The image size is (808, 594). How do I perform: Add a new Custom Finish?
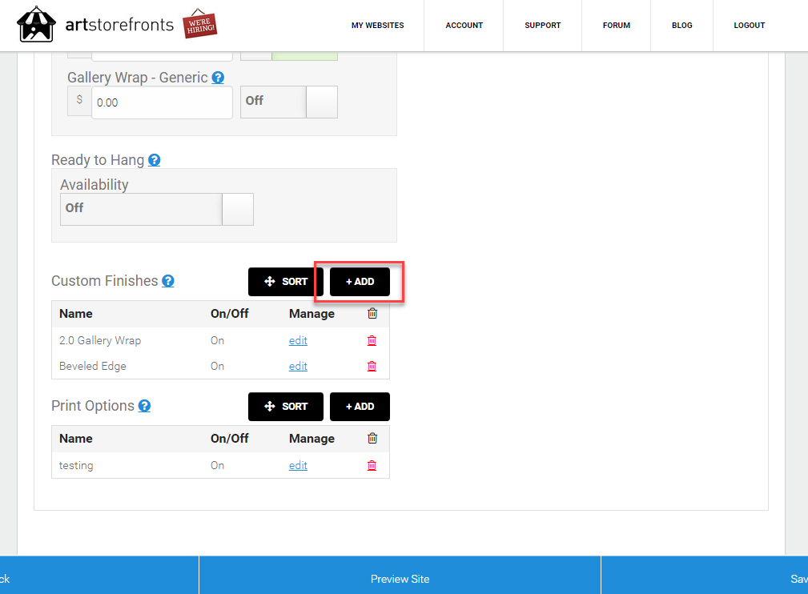pyautogui.click(x=360, y=282)
